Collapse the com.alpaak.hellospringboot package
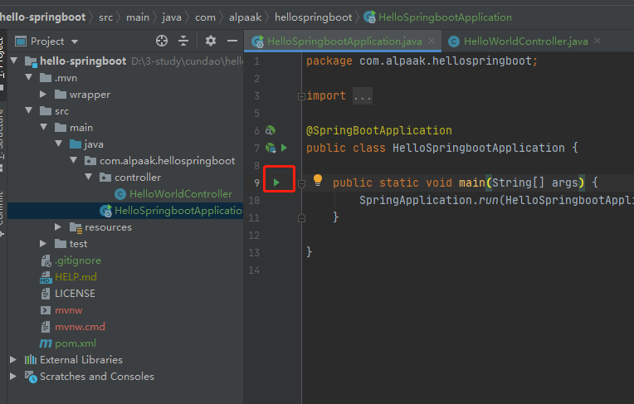Image resolution: width=634 pixels, height=404 pixels. 74,160
